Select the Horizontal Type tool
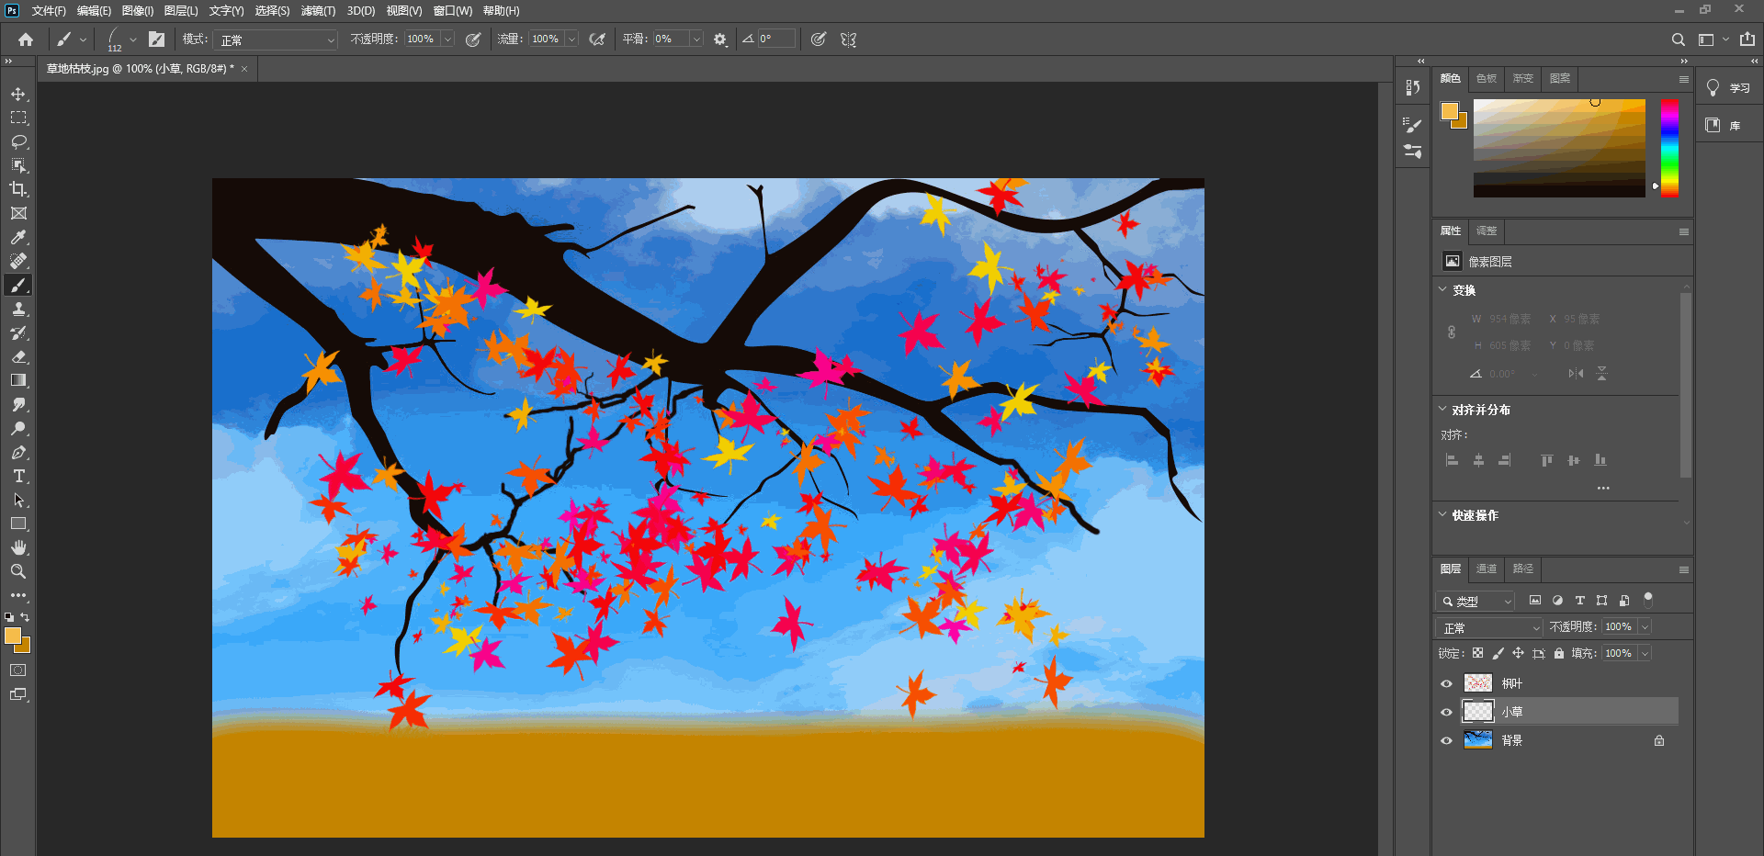The image size is (1764, 856). click(18, 476)
